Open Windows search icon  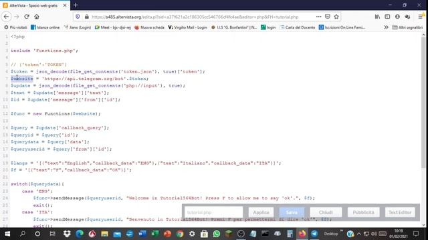23,234
